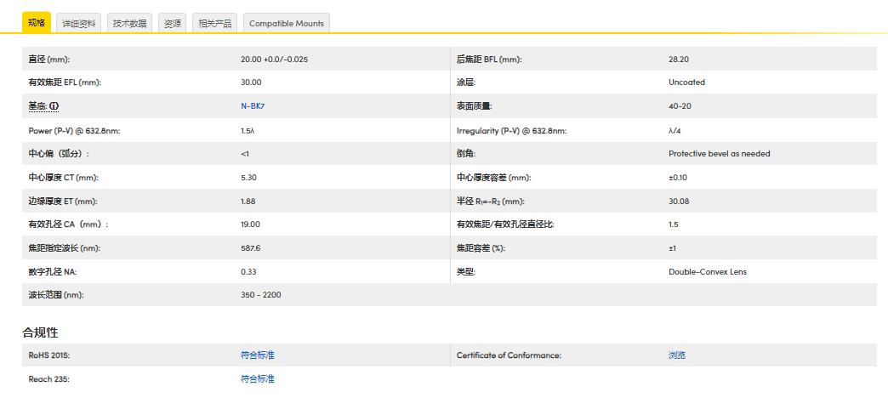Open the Compatible Mounts tab
This screenshot has width=888, height=409.
coord(287,23)
